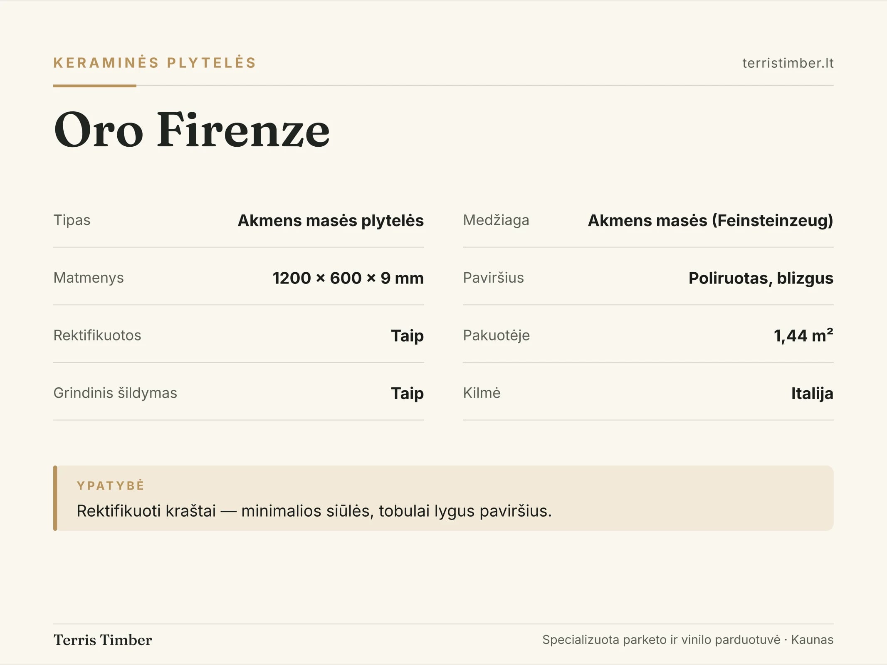Click the 1,44 m² package value
This screenshot has width=887, height=665.
pyautogui.click(x=803, y=335)
